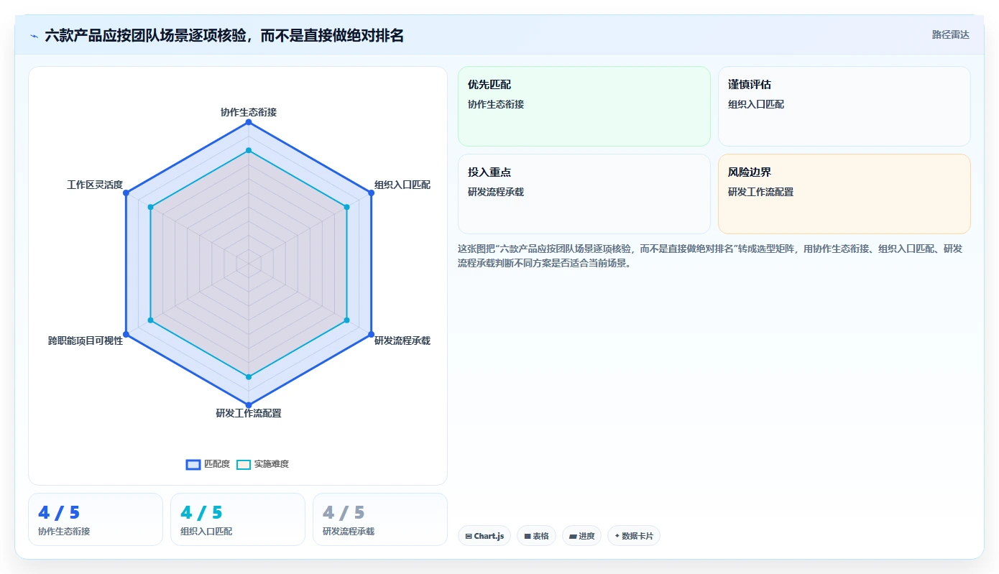Click the 研发流程承载 radar axis label
This screenshot has height=574, width=999.
click(x=402, y=341)
